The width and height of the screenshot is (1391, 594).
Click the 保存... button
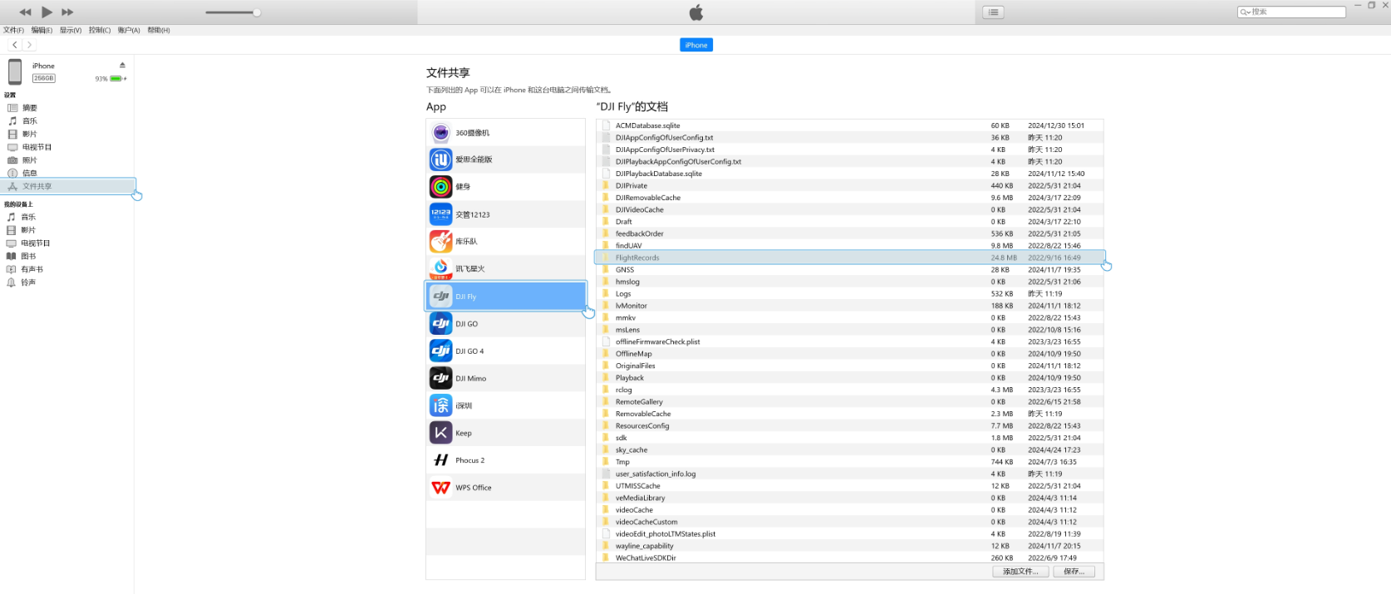[1074, 572]
